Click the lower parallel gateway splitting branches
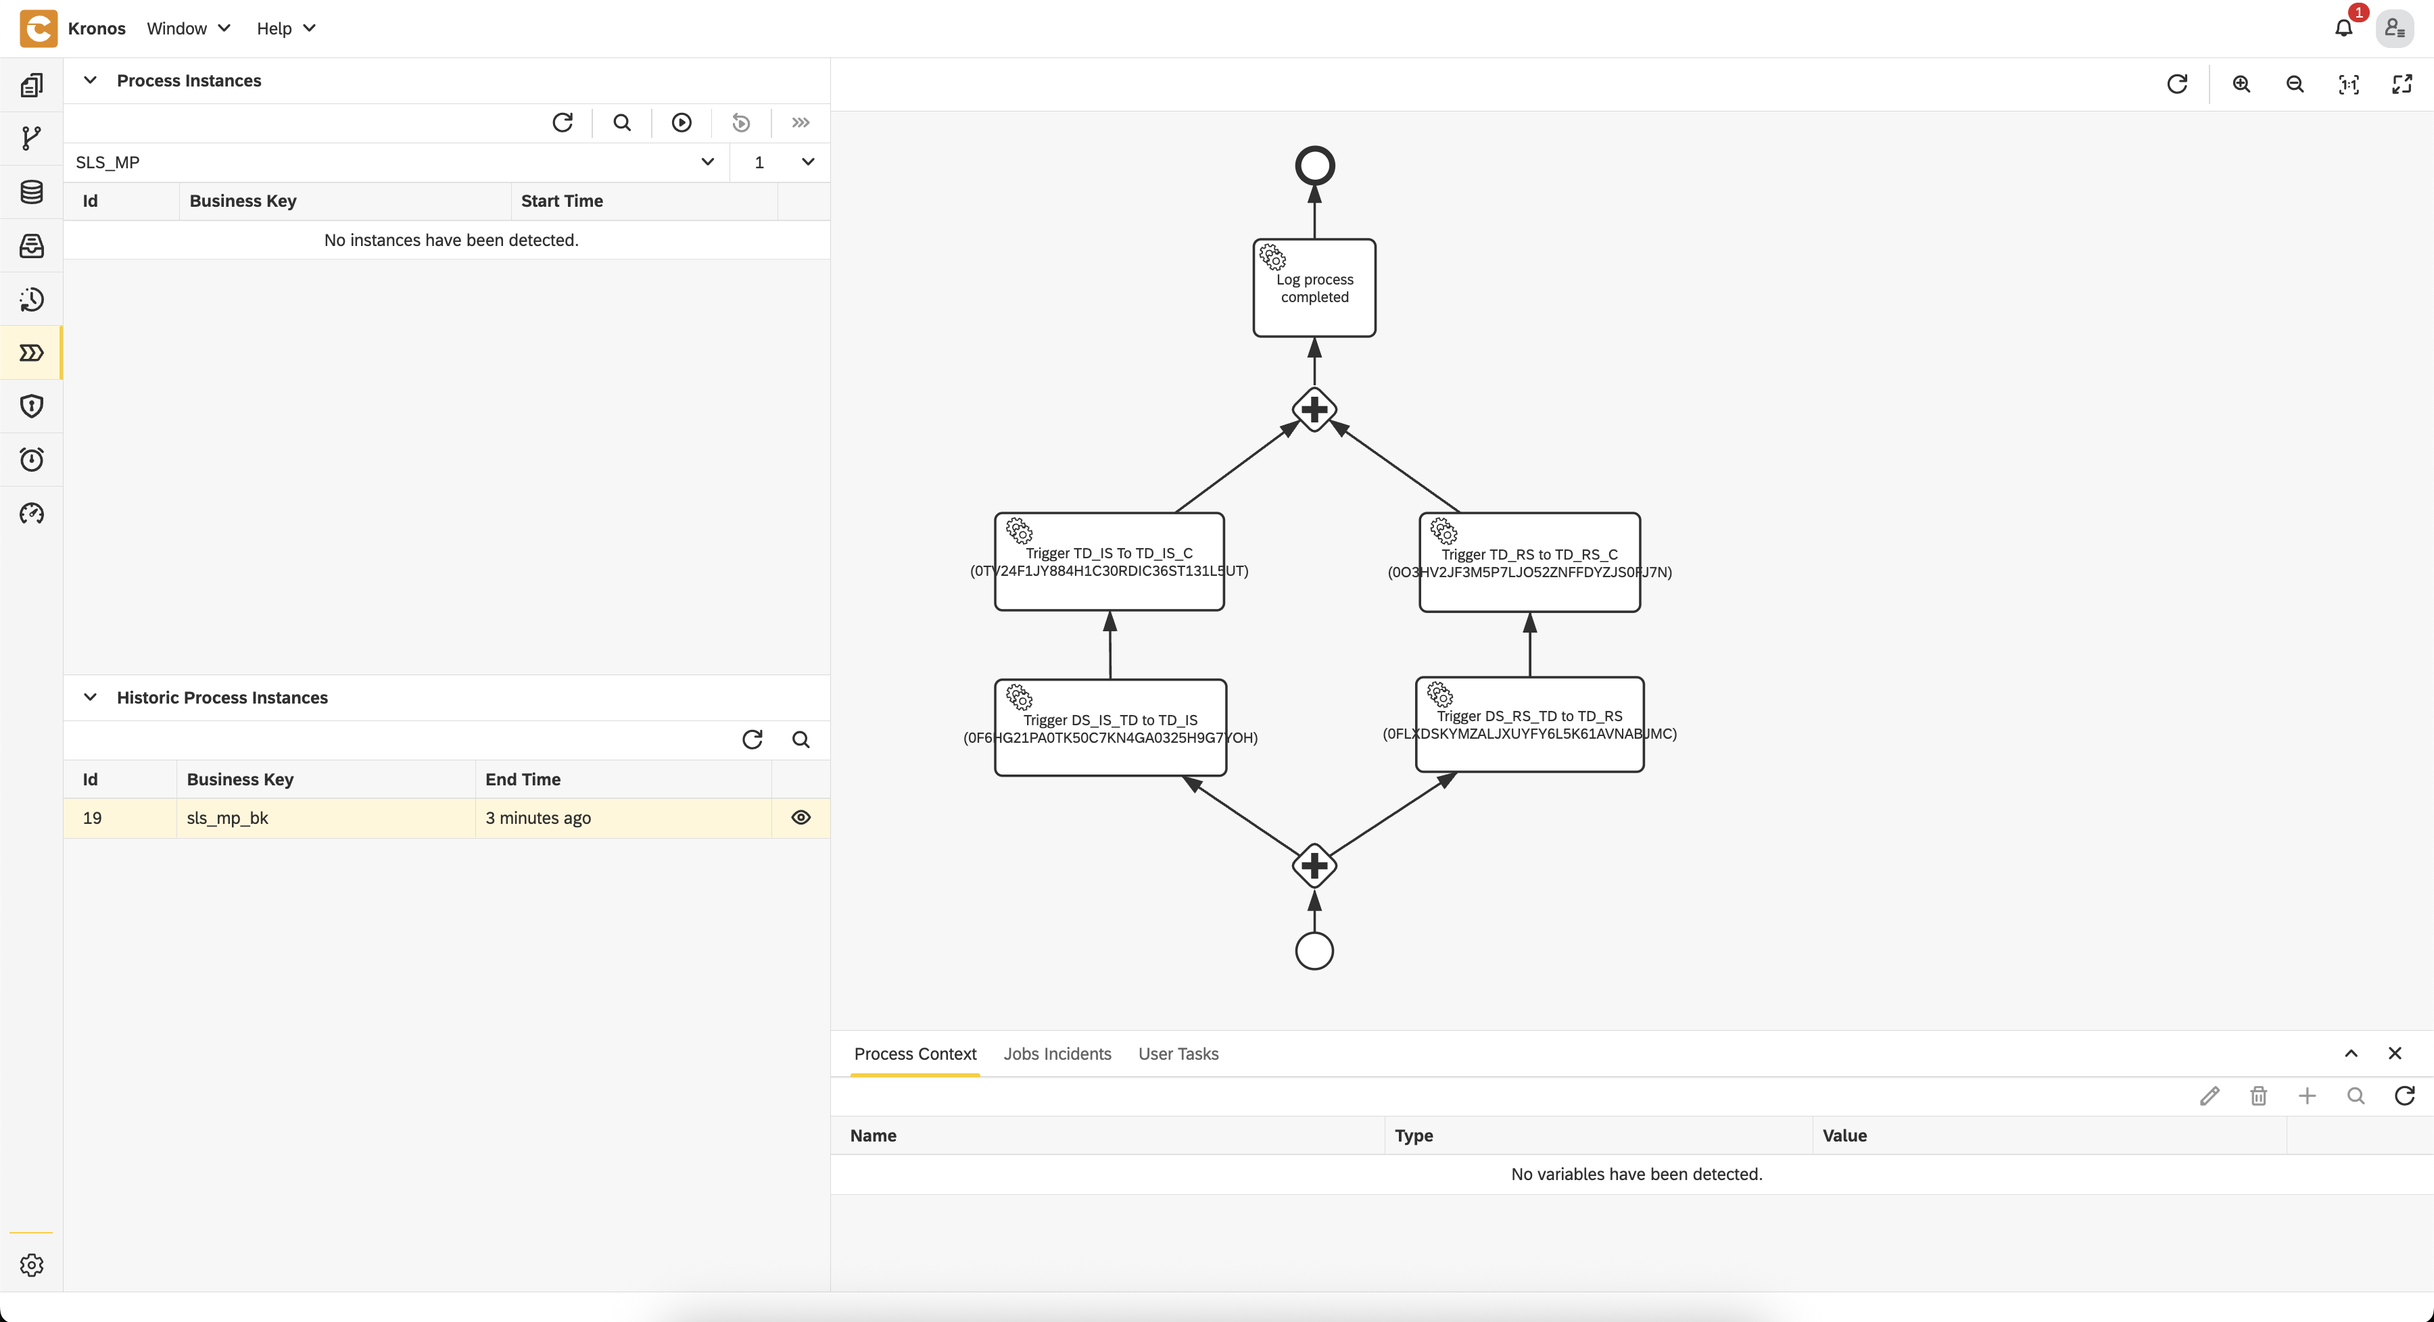Viewport: 2434px width, 1322px height. pyautogui.click(x=1314, y=866)
